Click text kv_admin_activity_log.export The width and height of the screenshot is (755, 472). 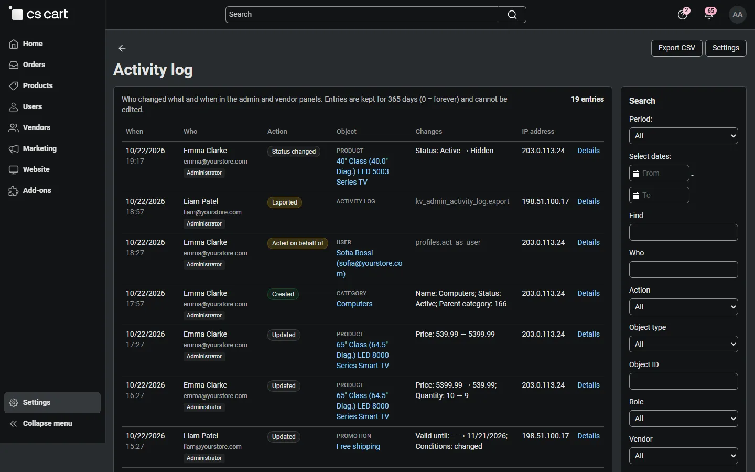click(462, 201)
